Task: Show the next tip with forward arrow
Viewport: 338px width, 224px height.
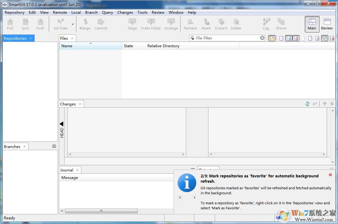Action: tap(194, 197)
